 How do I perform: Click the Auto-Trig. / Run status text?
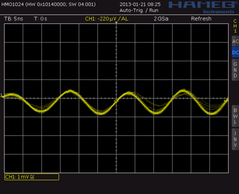139,10
